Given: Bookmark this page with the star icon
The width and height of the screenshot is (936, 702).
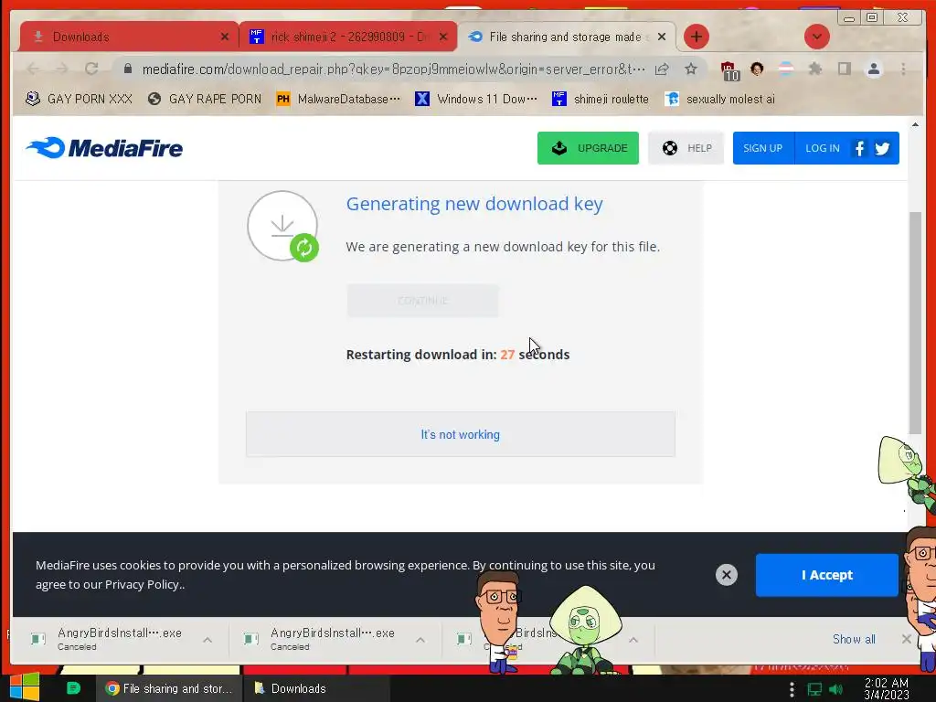Looking at the screenshot, I should (691, 69).
